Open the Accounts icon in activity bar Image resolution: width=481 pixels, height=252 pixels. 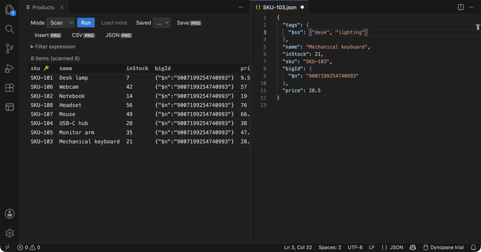pos(10,214)
